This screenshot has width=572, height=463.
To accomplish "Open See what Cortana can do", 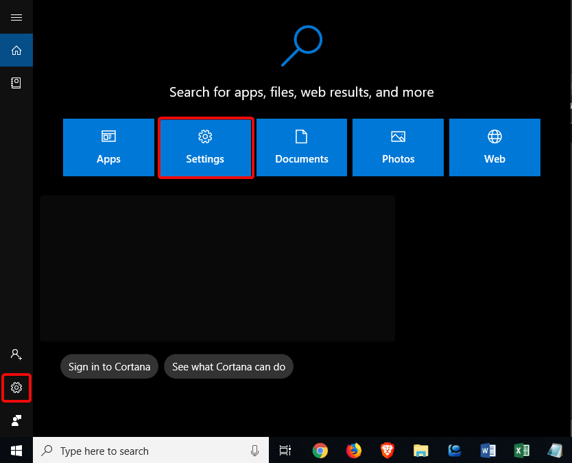I will [x=228, y=366].
